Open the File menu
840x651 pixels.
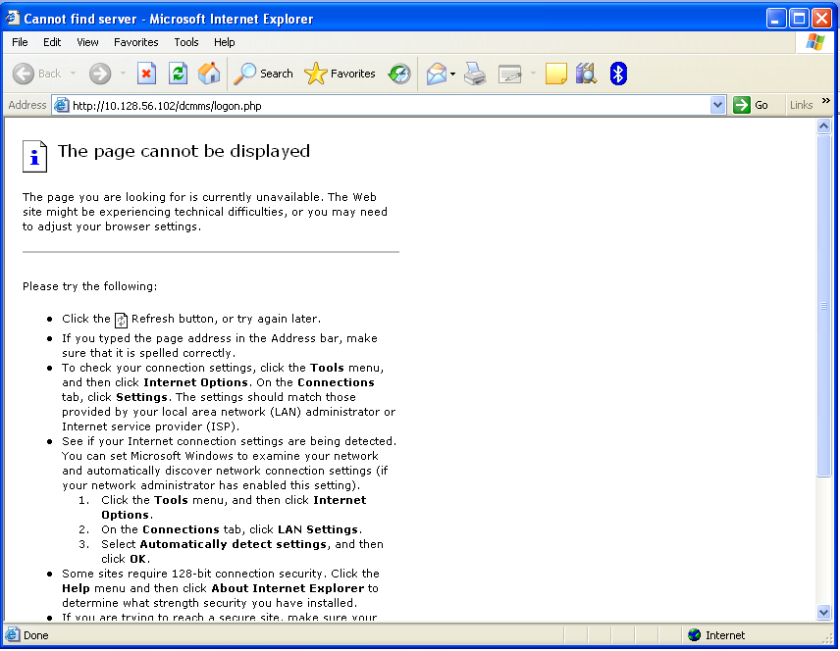(20, 42)
